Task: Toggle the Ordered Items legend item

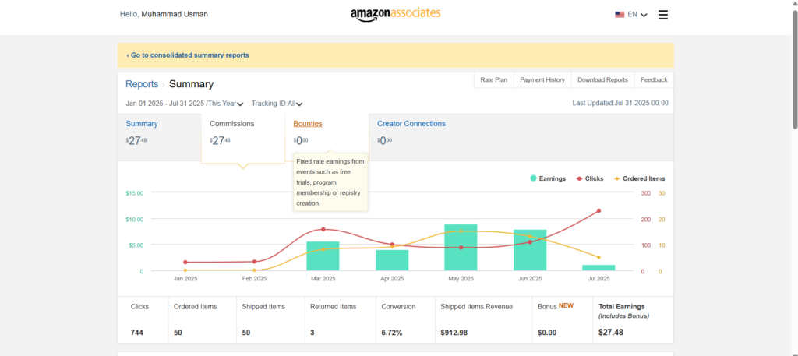Action: 639,178
